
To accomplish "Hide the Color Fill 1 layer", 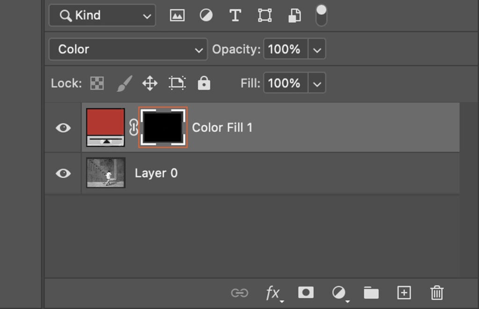I will pos(63,127).
